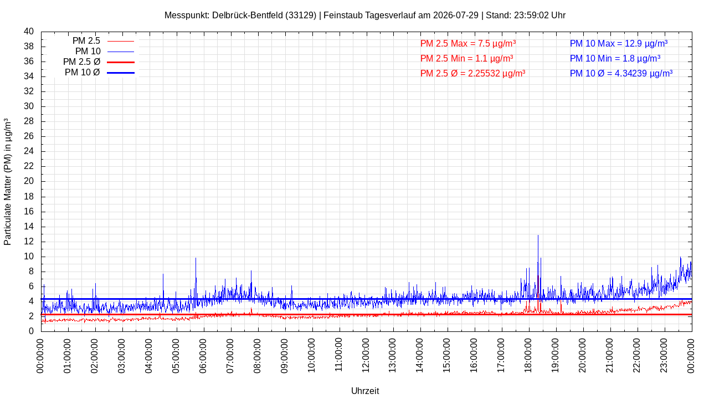
Task: Click the y-axis tick label "8"
Action: point(31,272)
